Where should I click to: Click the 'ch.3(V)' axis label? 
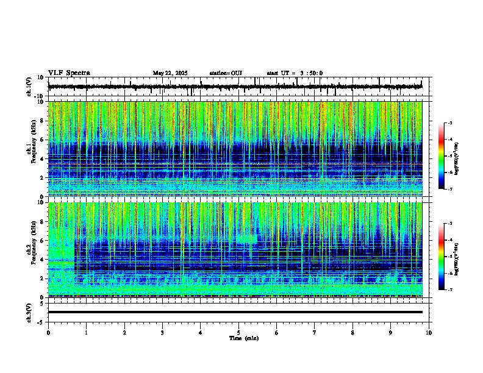pos(29,313)
